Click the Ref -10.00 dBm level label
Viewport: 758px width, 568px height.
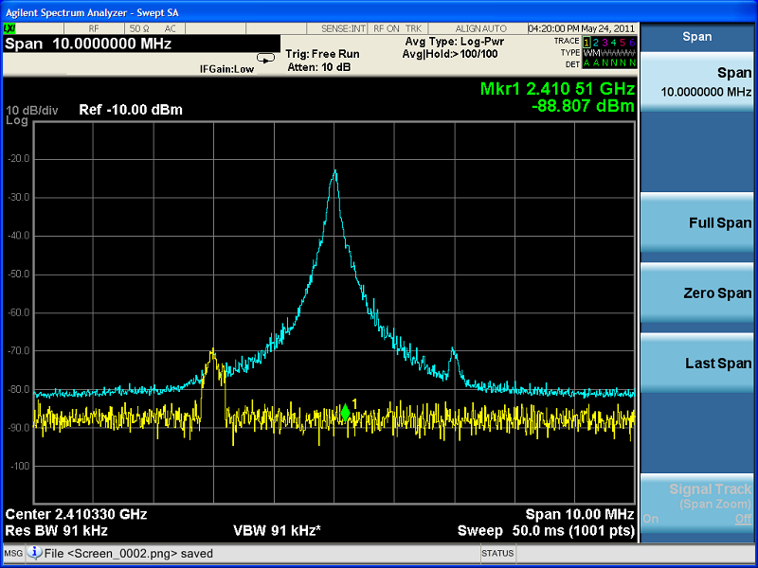(x=131, y=110)
